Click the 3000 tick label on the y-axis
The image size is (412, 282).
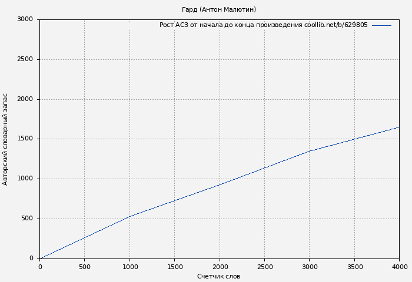point(25,19)
